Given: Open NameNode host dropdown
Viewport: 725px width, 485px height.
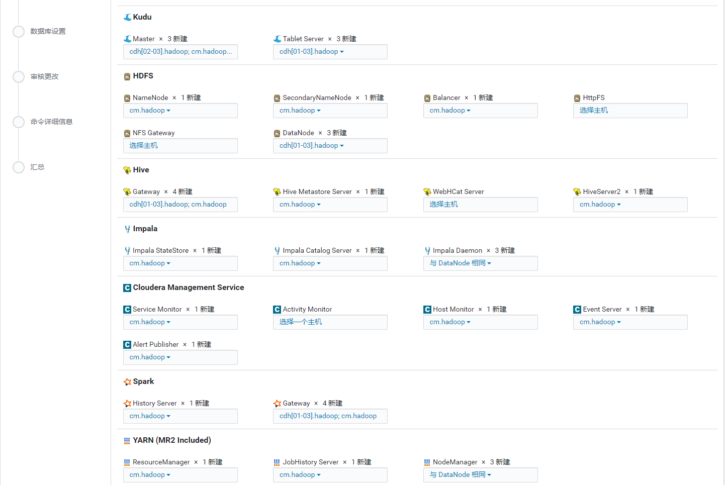Looking at the screenshot, I should pyautogui.click(x=180, y=111).
